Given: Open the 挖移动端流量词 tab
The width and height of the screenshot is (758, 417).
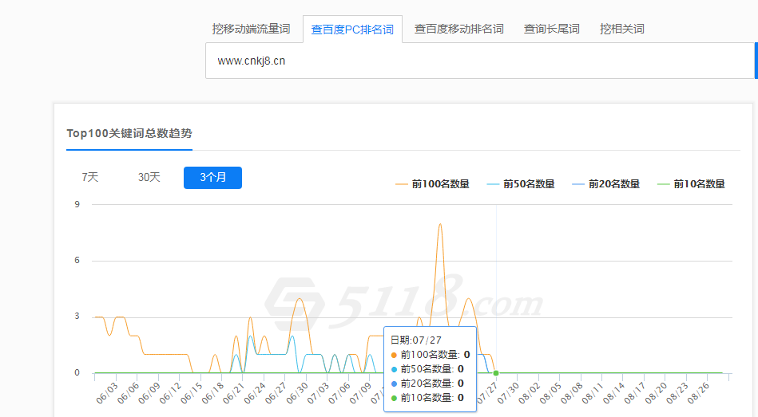Looking at the screenshot, I should pyautogui.click(x=251, y=29).
